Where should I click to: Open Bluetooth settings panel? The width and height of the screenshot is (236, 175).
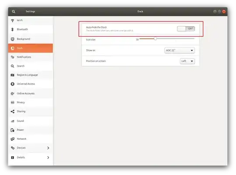click(x=31, y=29)
